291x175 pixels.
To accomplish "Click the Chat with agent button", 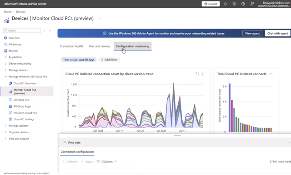I will tap(277, 33).
